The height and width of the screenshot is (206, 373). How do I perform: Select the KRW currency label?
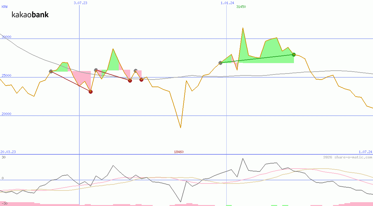click(5, 7)
